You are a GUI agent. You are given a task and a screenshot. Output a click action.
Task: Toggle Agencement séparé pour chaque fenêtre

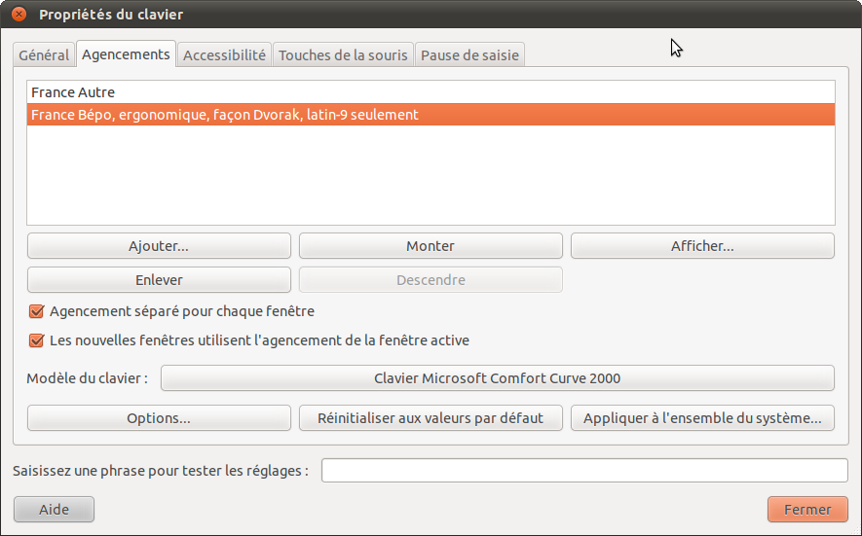tap(38, 312)
